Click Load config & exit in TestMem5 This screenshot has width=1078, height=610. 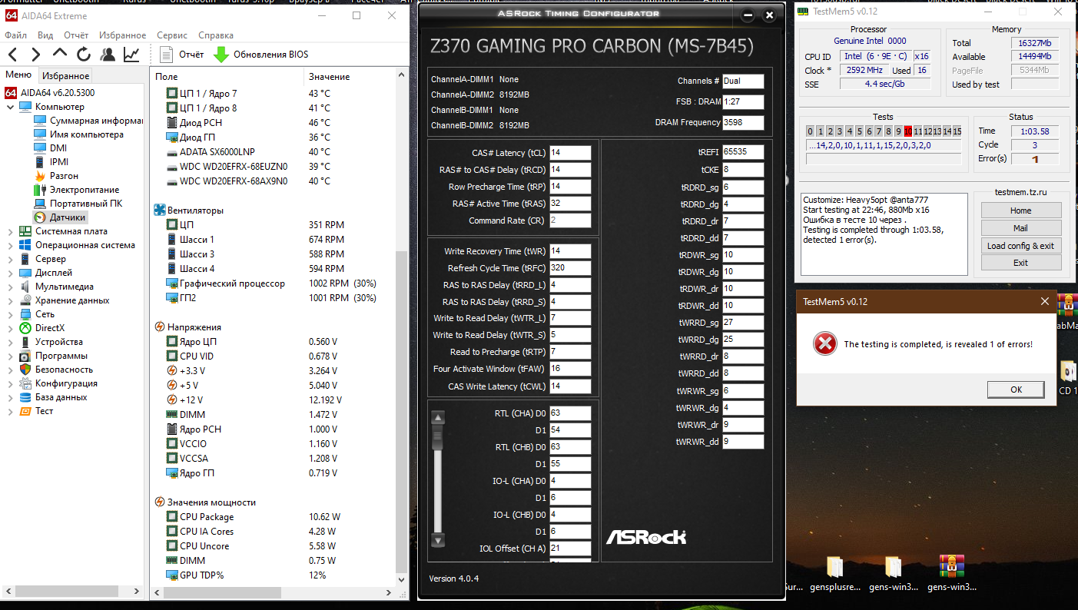1021,246
